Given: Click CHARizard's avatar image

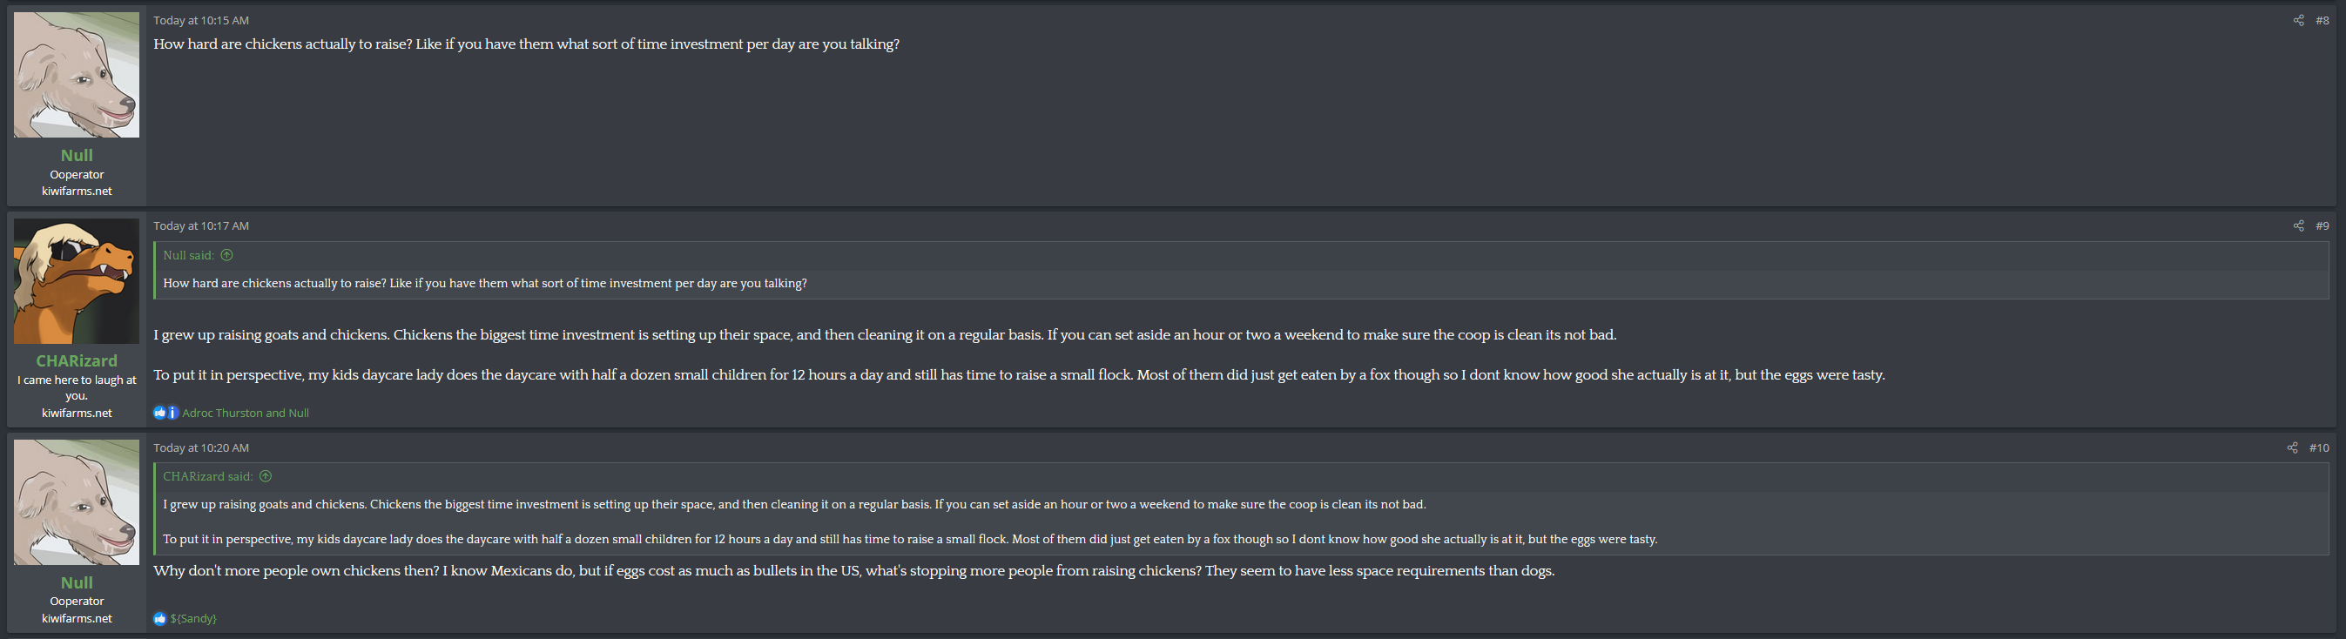Looking at the screenshot, I should click(77, 280).
